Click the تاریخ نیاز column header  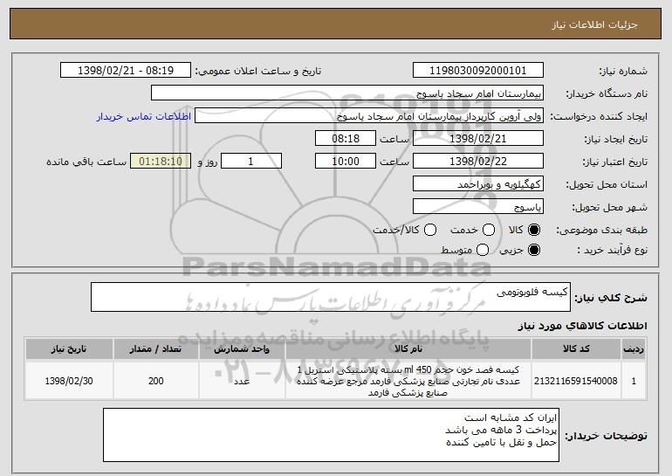coord(69,349)
